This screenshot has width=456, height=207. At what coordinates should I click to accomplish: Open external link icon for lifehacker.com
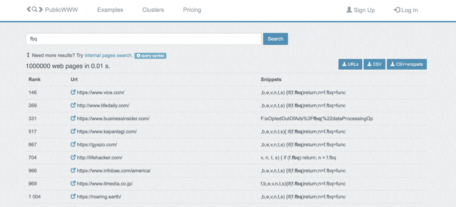coord(73,158)
